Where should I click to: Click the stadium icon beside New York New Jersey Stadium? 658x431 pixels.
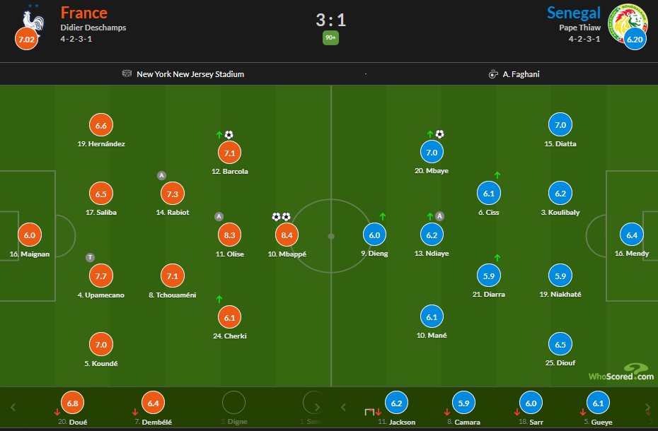127,73
